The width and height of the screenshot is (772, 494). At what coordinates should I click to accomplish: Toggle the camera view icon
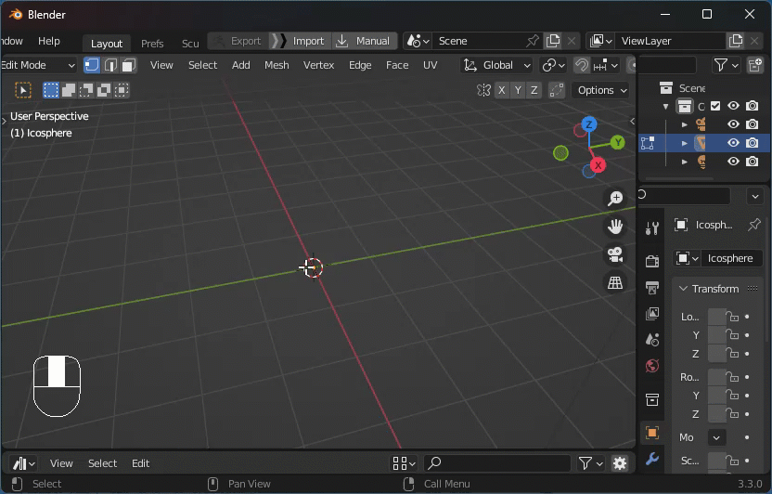(614, 254)
